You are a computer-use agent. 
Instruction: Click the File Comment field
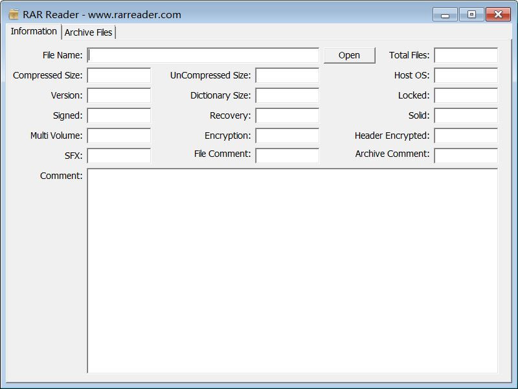[x=287, y=156]
